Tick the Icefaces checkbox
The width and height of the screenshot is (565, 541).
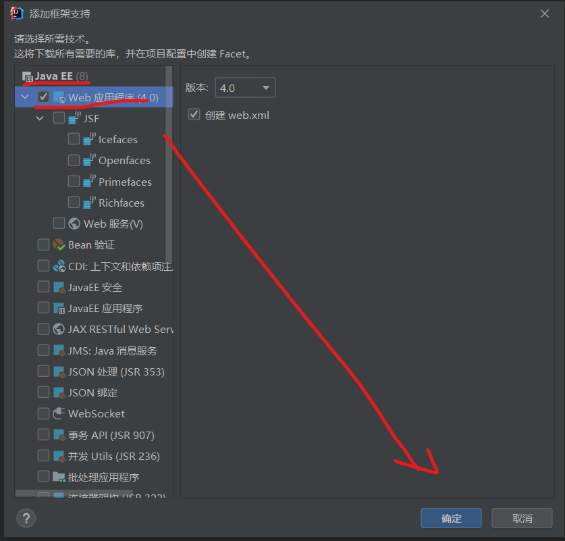coord(74,138)
